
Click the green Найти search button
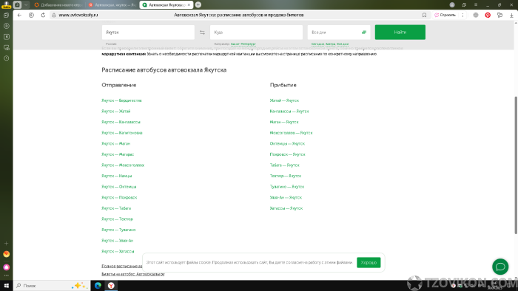tap(400, 32)
